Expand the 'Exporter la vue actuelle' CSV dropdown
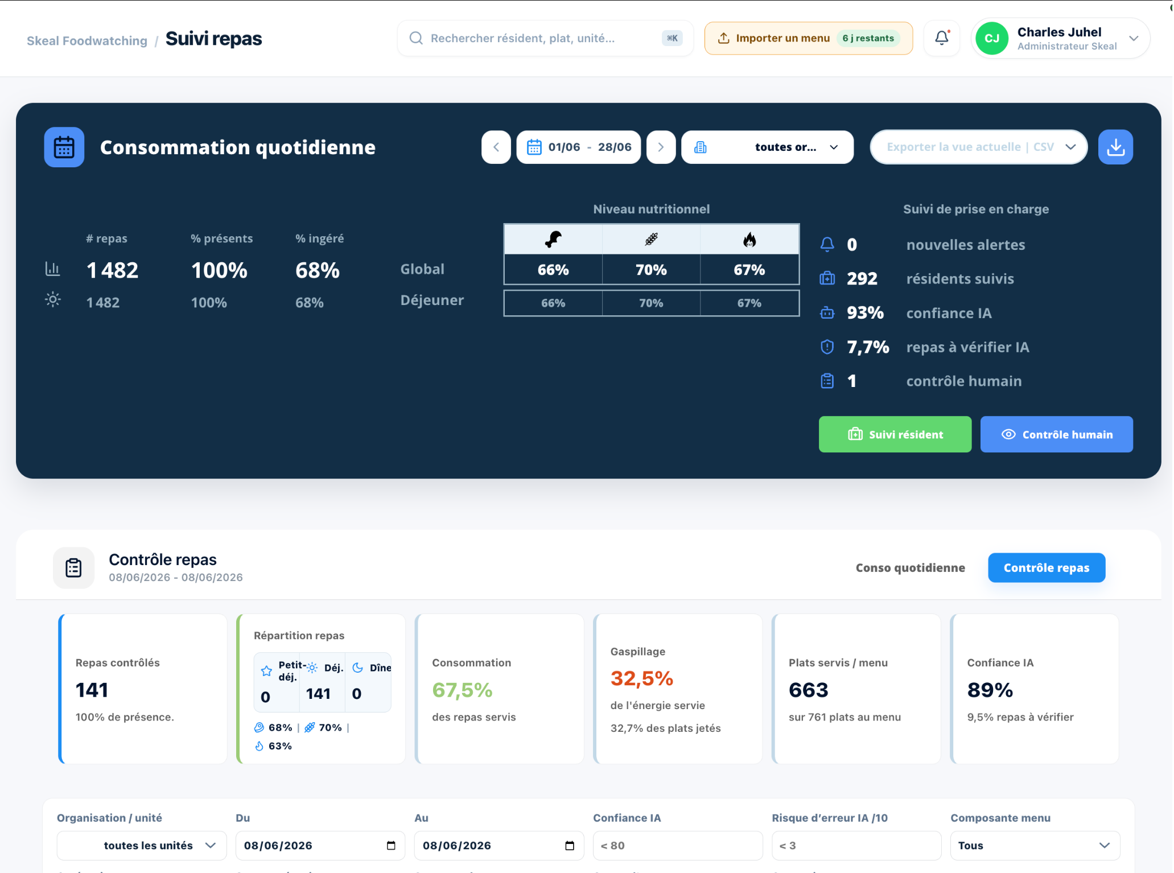 (x=979, y=147)
